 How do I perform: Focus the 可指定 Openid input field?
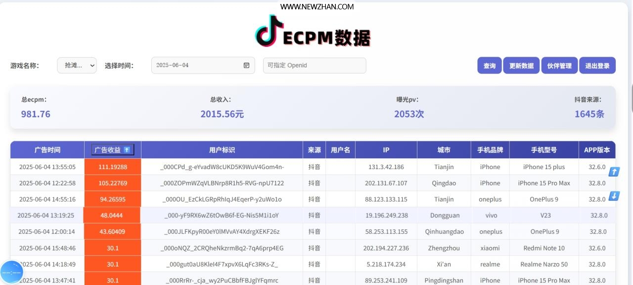(315, 65)
